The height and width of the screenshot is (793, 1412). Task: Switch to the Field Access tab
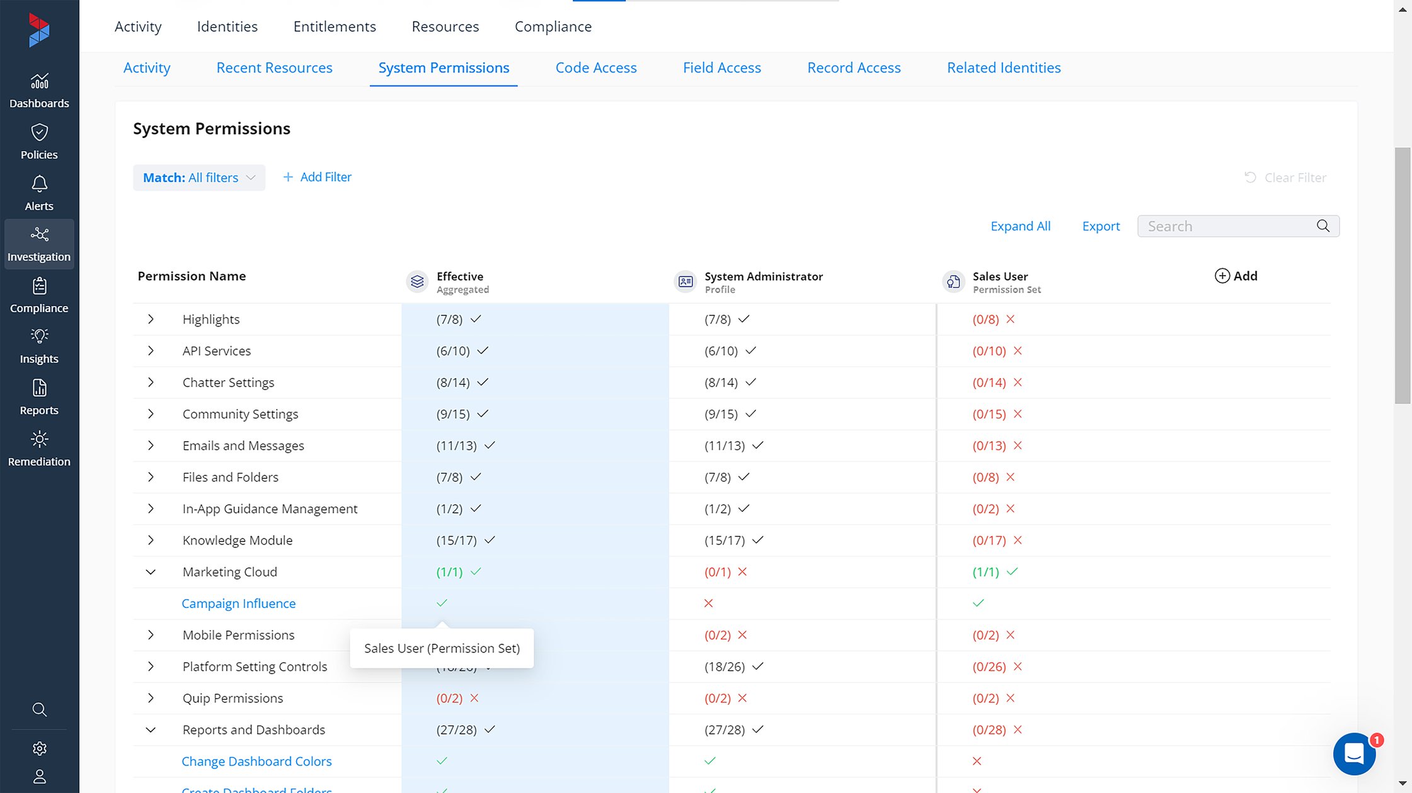coord(721,67)
